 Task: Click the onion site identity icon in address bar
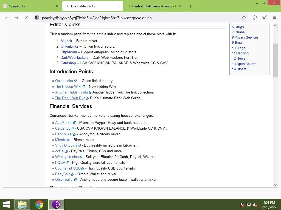[37, 17]
